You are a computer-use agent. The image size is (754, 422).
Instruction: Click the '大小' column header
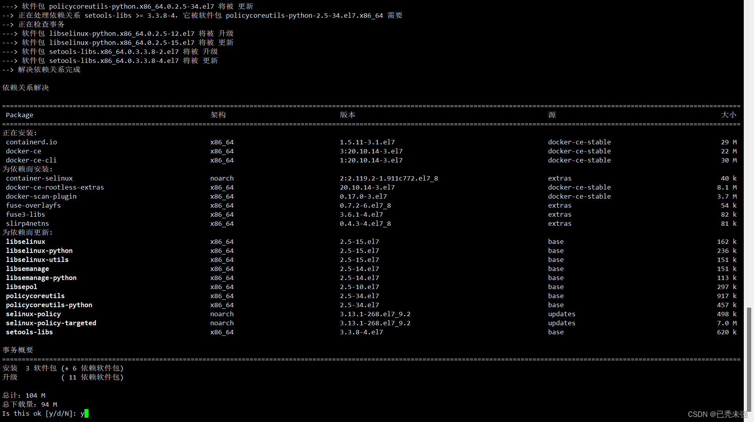pyautogui.click(x=729, y=115)
